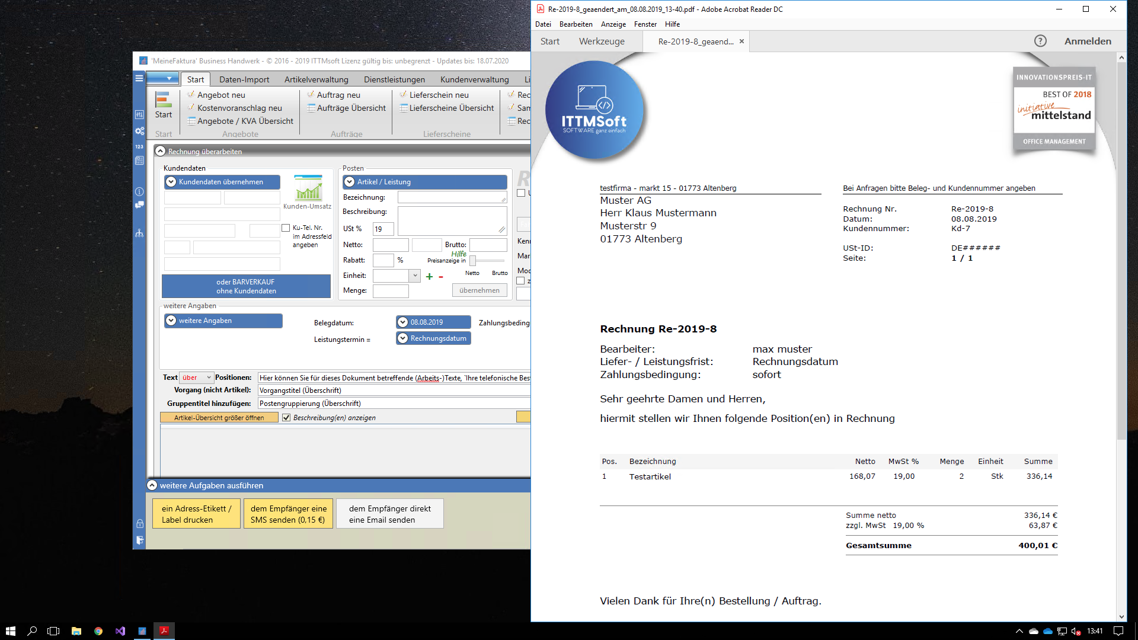The height and width of the screenshot is (640, 1138).
Task: Open the Rechnungsdatum dropdown
Action: (433, 338)
